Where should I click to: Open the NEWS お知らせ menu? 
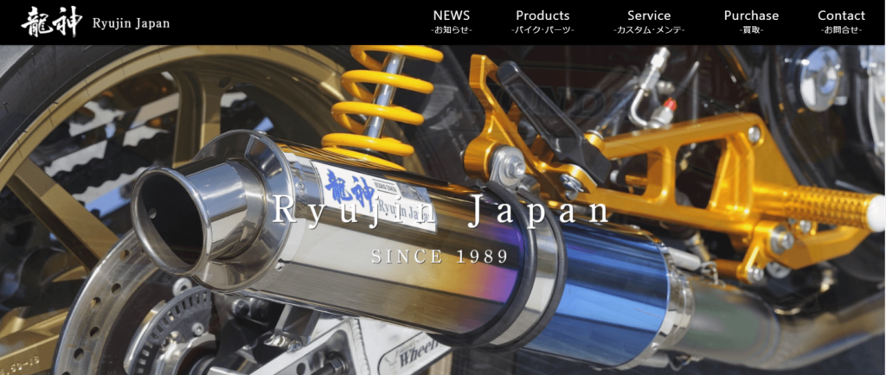coord(452,22)
